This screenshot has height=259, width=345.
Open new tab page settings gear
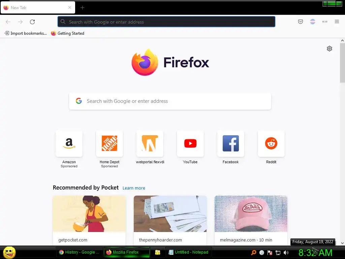(x=330, y=49)
